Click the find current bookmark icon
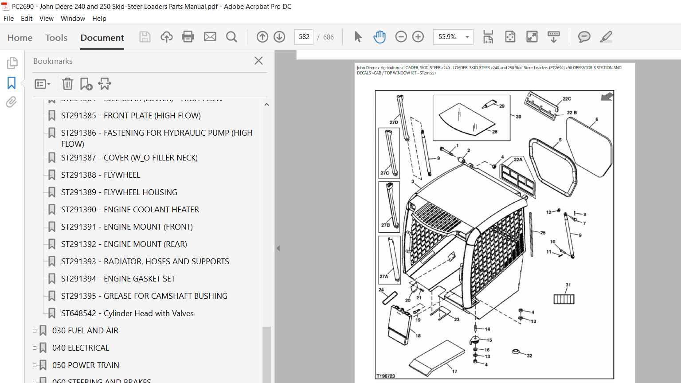This screenshot has width=681, height=383. coord(105,84)
